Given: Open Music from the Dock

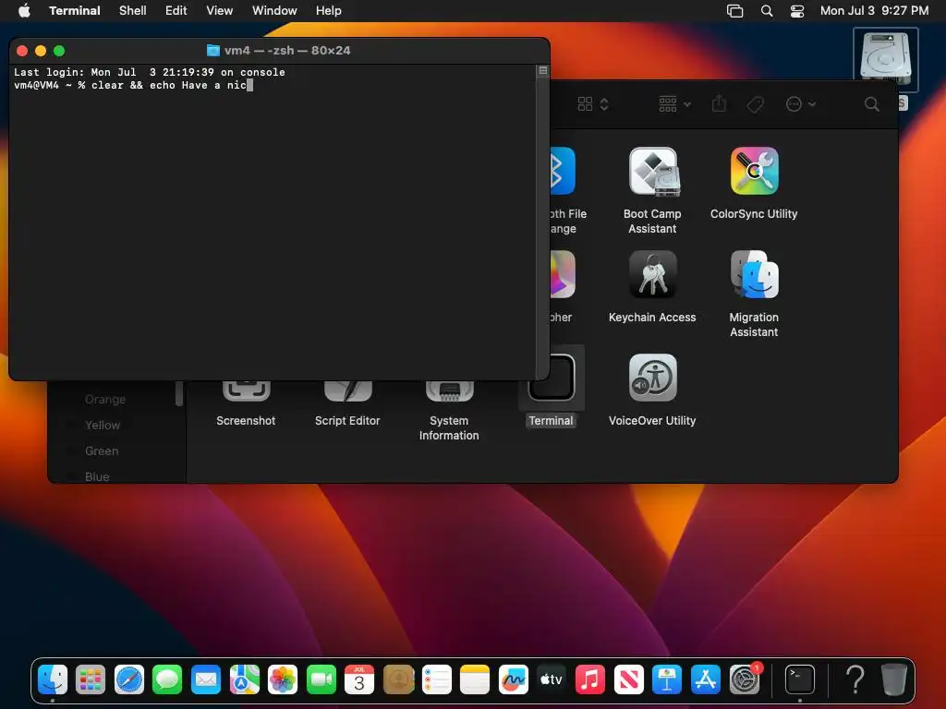Looking at the screenshot, I should 590,679.
